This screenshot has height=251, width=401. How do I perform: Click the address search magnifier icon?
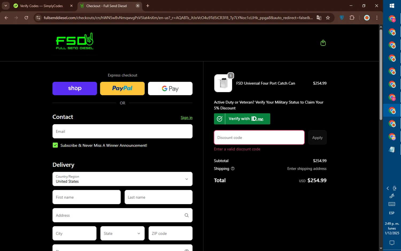[x=187, y=215]
